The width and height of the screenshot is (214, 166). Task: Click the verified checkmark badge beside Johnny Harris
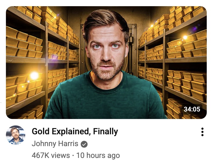tap(84, 144)
